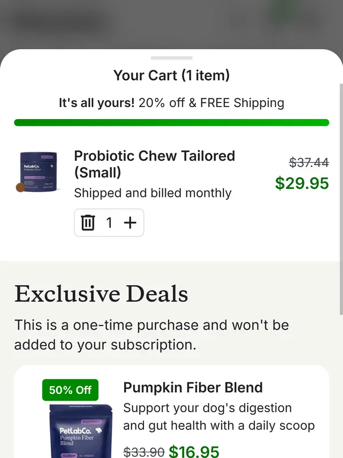
Task: Click the quantity number 1
Action: tap(109, 223)
